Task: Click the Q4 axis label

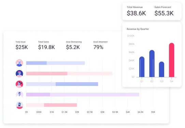Action: [x=172, y=81]
